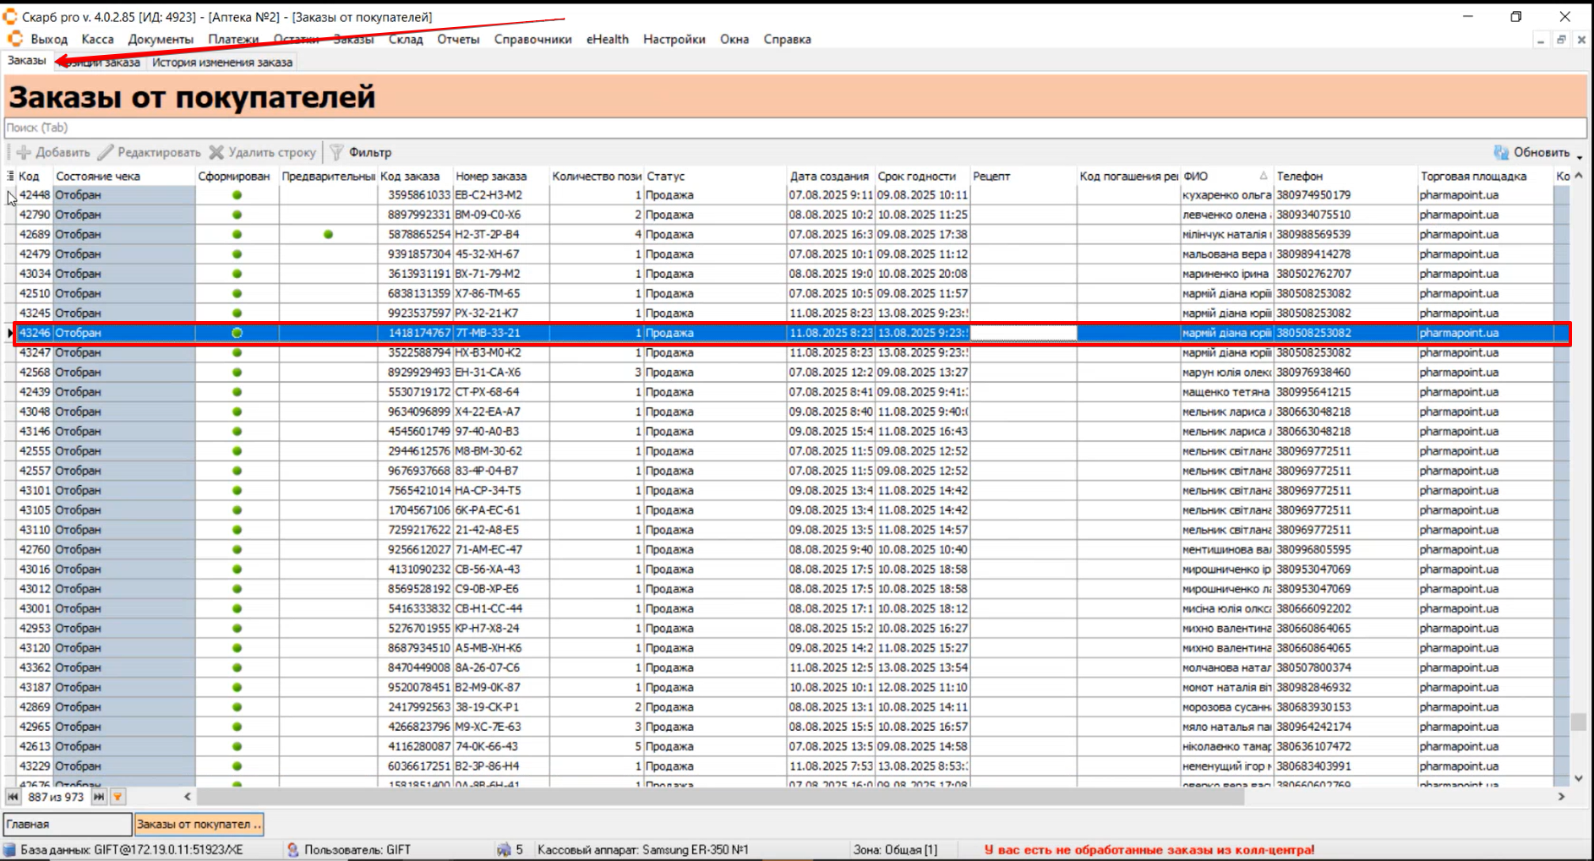Toggle Предварительный green dot for order 42689
This screenshot has width=1594, height=861.
pyautogui.click(x=328, y=235)
